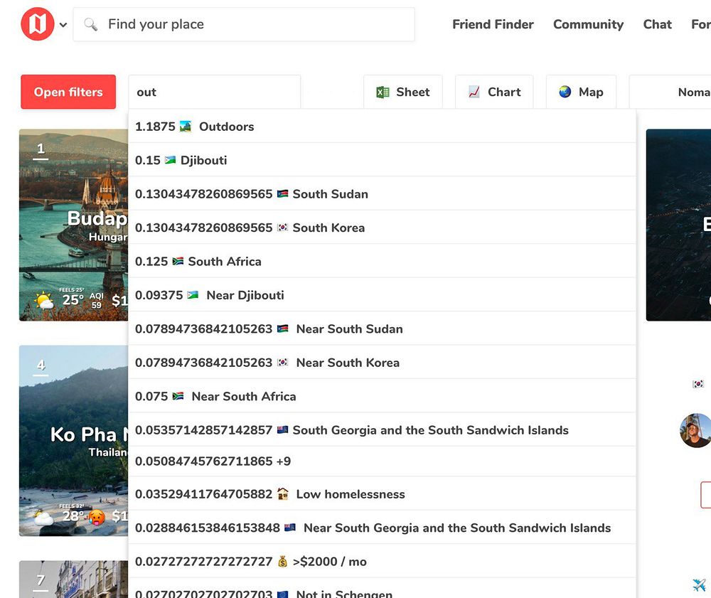Click the Djibouti flag icon in the Djibouti row
711x598 pixels.
click(170, 160)
